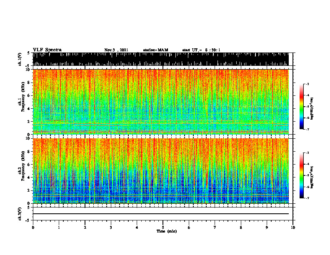Click the ch.2 color bar "log(PSD)" unit label
The width and height of the screenshot is (330, 255).
click(312, 177)
